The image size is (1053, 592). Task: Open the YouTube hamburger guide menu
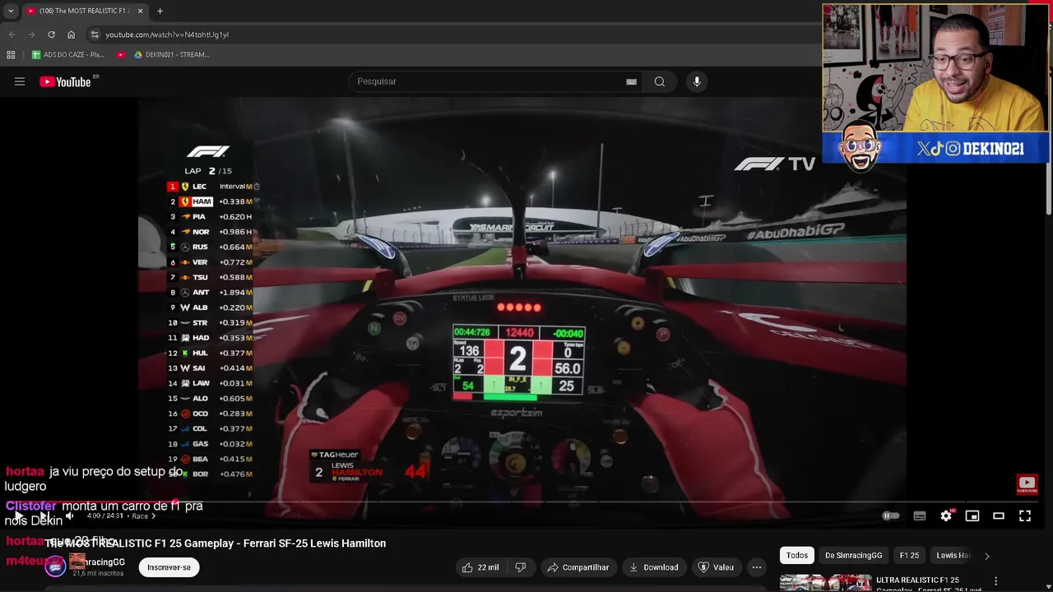click(20, 81)
